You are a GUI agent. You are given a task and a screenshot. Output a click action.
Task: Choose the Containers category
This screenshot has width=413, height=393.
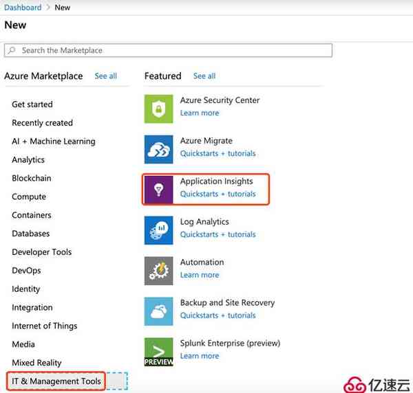click(32, 215)
